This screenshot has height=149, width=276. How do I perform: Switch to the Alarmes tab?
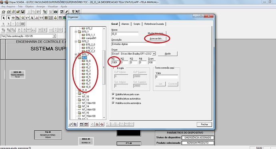125,24
